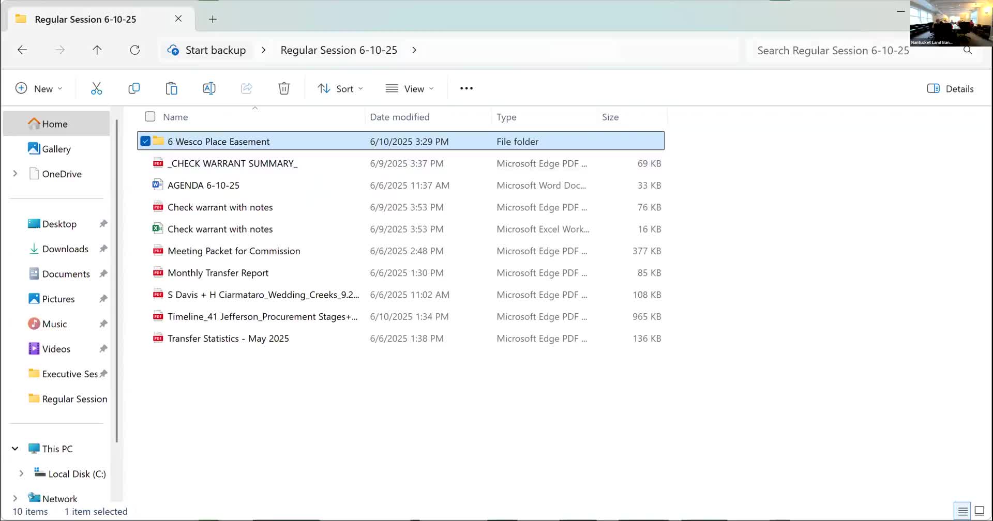
Task: Click the Rename icon in toolbar
Action: 209,88
